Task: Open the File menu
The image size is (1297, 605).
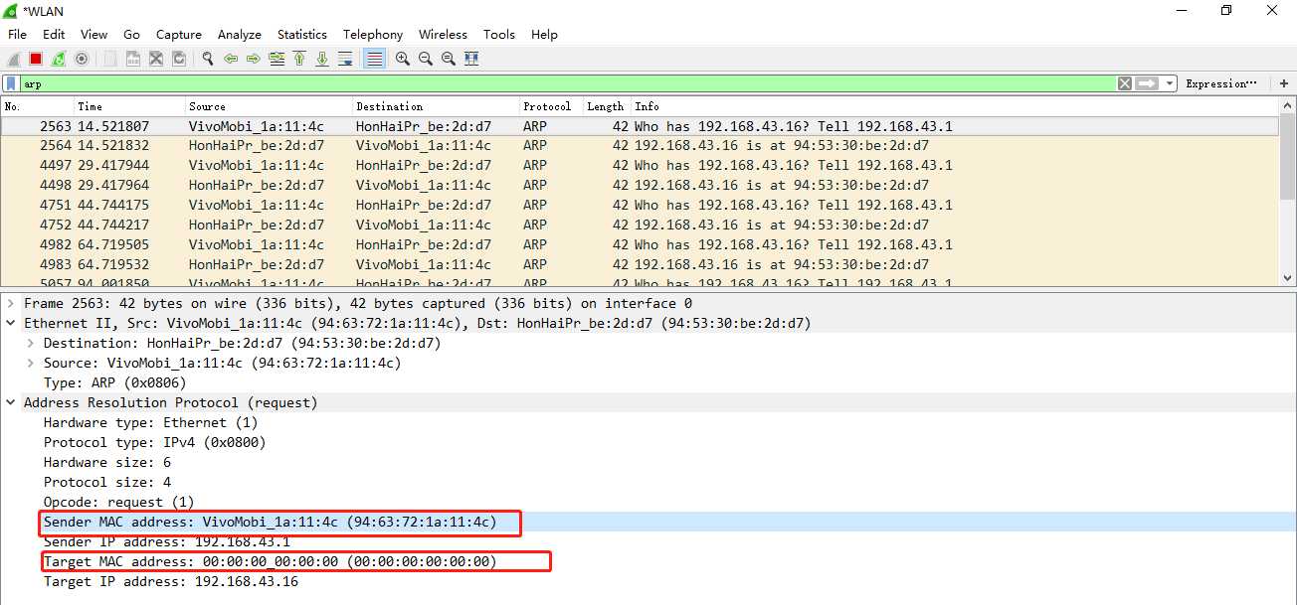Action: [x=17, y=34]
